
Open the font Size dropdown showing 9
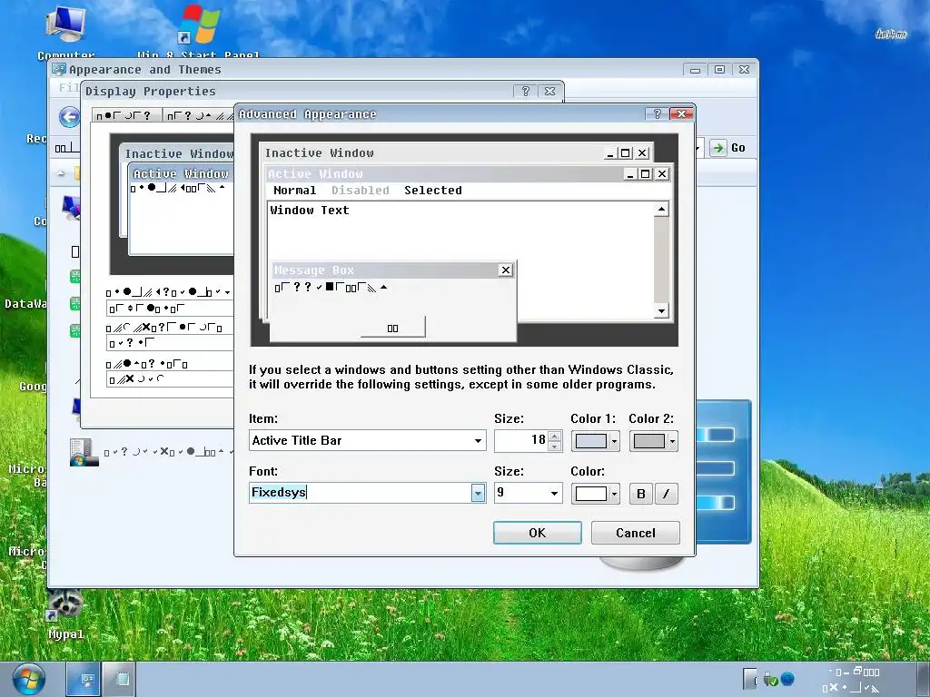point(528,493)
